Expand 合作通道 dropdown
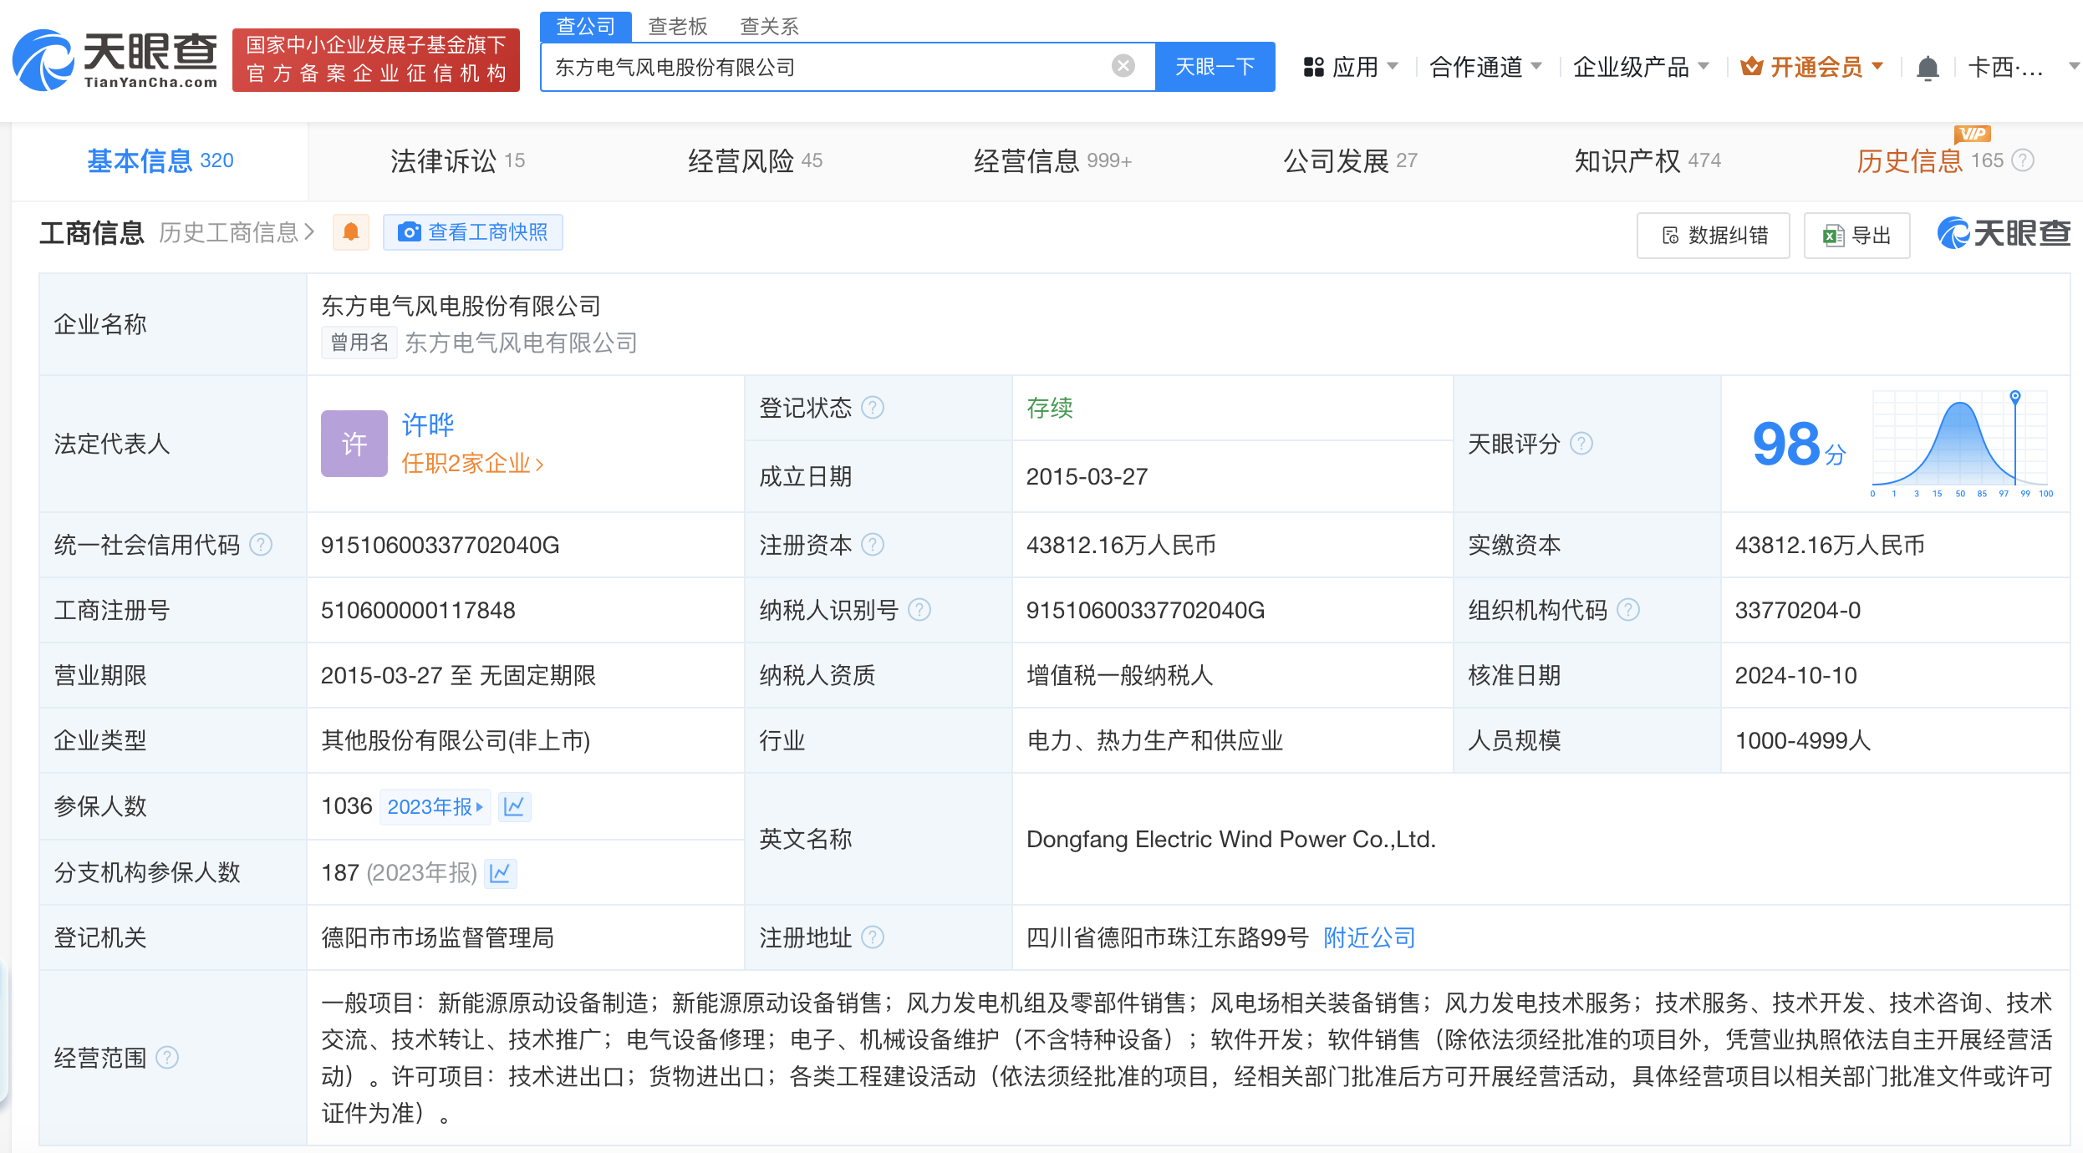Image resolution: width=2083 pixels, height=1153 pixels. [1485, 67]
